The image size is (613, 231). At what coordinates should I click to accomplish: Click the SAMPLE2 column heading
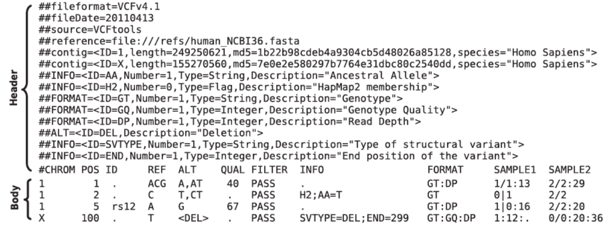click(569, 170)
